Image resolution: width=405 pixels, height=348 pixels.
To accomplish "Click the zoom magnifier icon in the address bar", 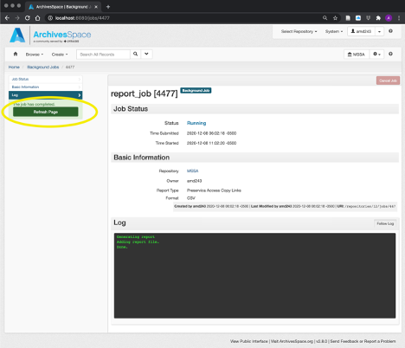I will [x=325, y=18].
